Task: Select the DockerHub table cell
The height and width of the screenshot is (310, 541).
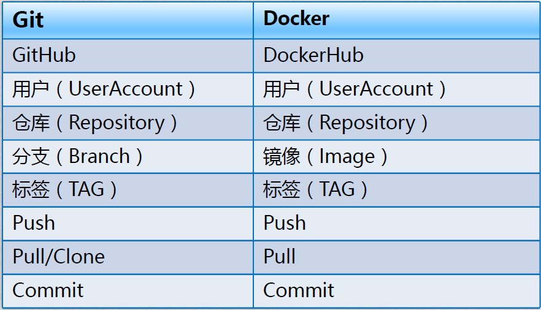Action: (x=313, y=55)
